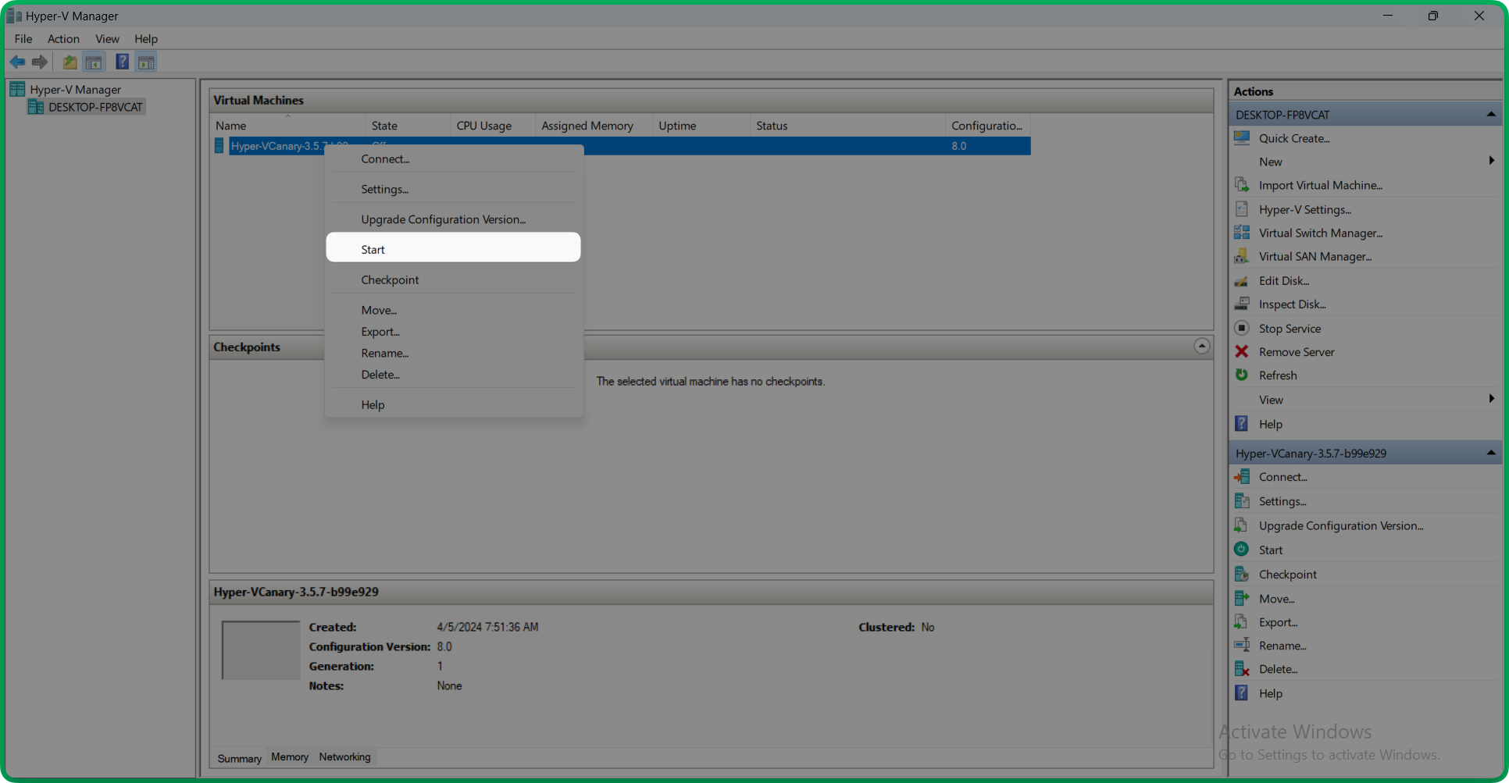This screenshot has width=1509, height=783.
Task: Choose Start in the context menu
Action: pyautogui.click(x=453, y=249)
